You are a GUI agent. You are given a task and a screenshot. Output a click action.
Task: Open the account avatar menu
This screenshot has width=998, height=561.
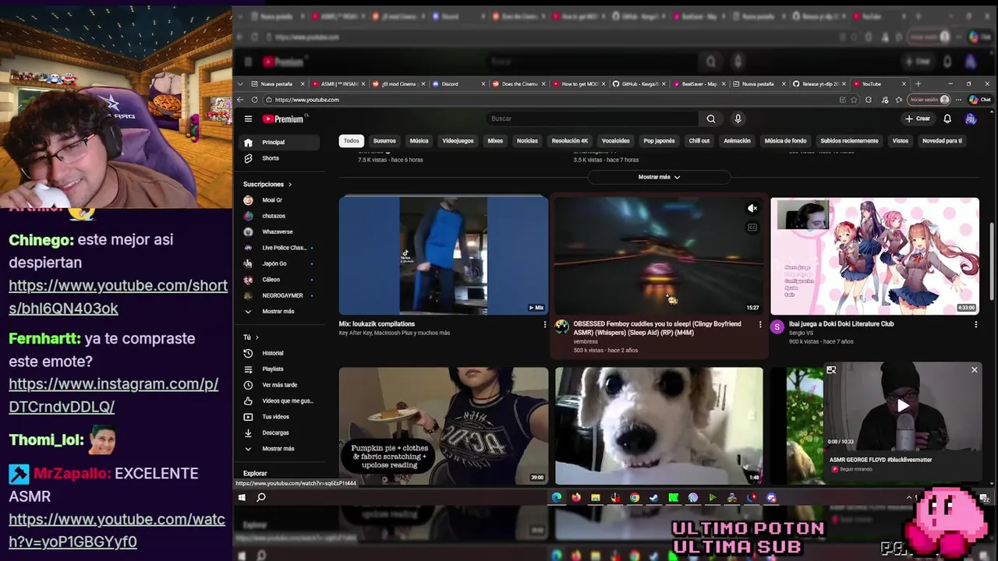[971, 118]
